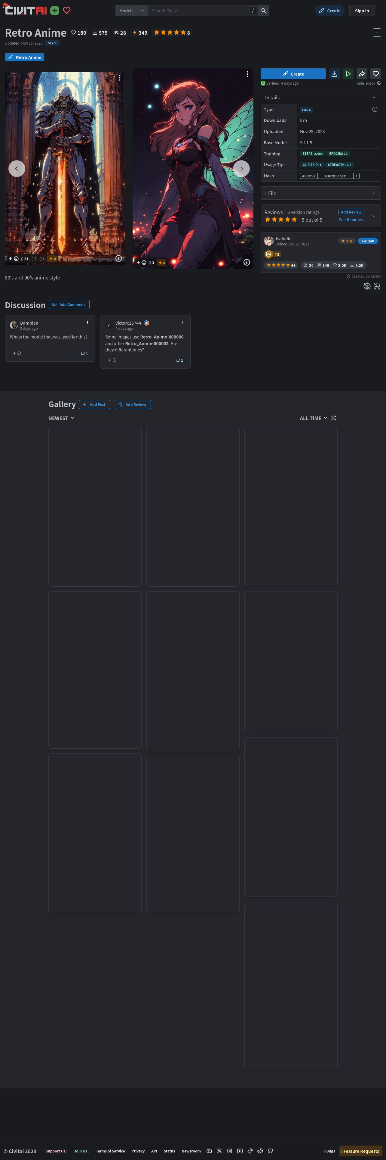
Task: Click Add Post in Gallery
Action: coord(94,404)
